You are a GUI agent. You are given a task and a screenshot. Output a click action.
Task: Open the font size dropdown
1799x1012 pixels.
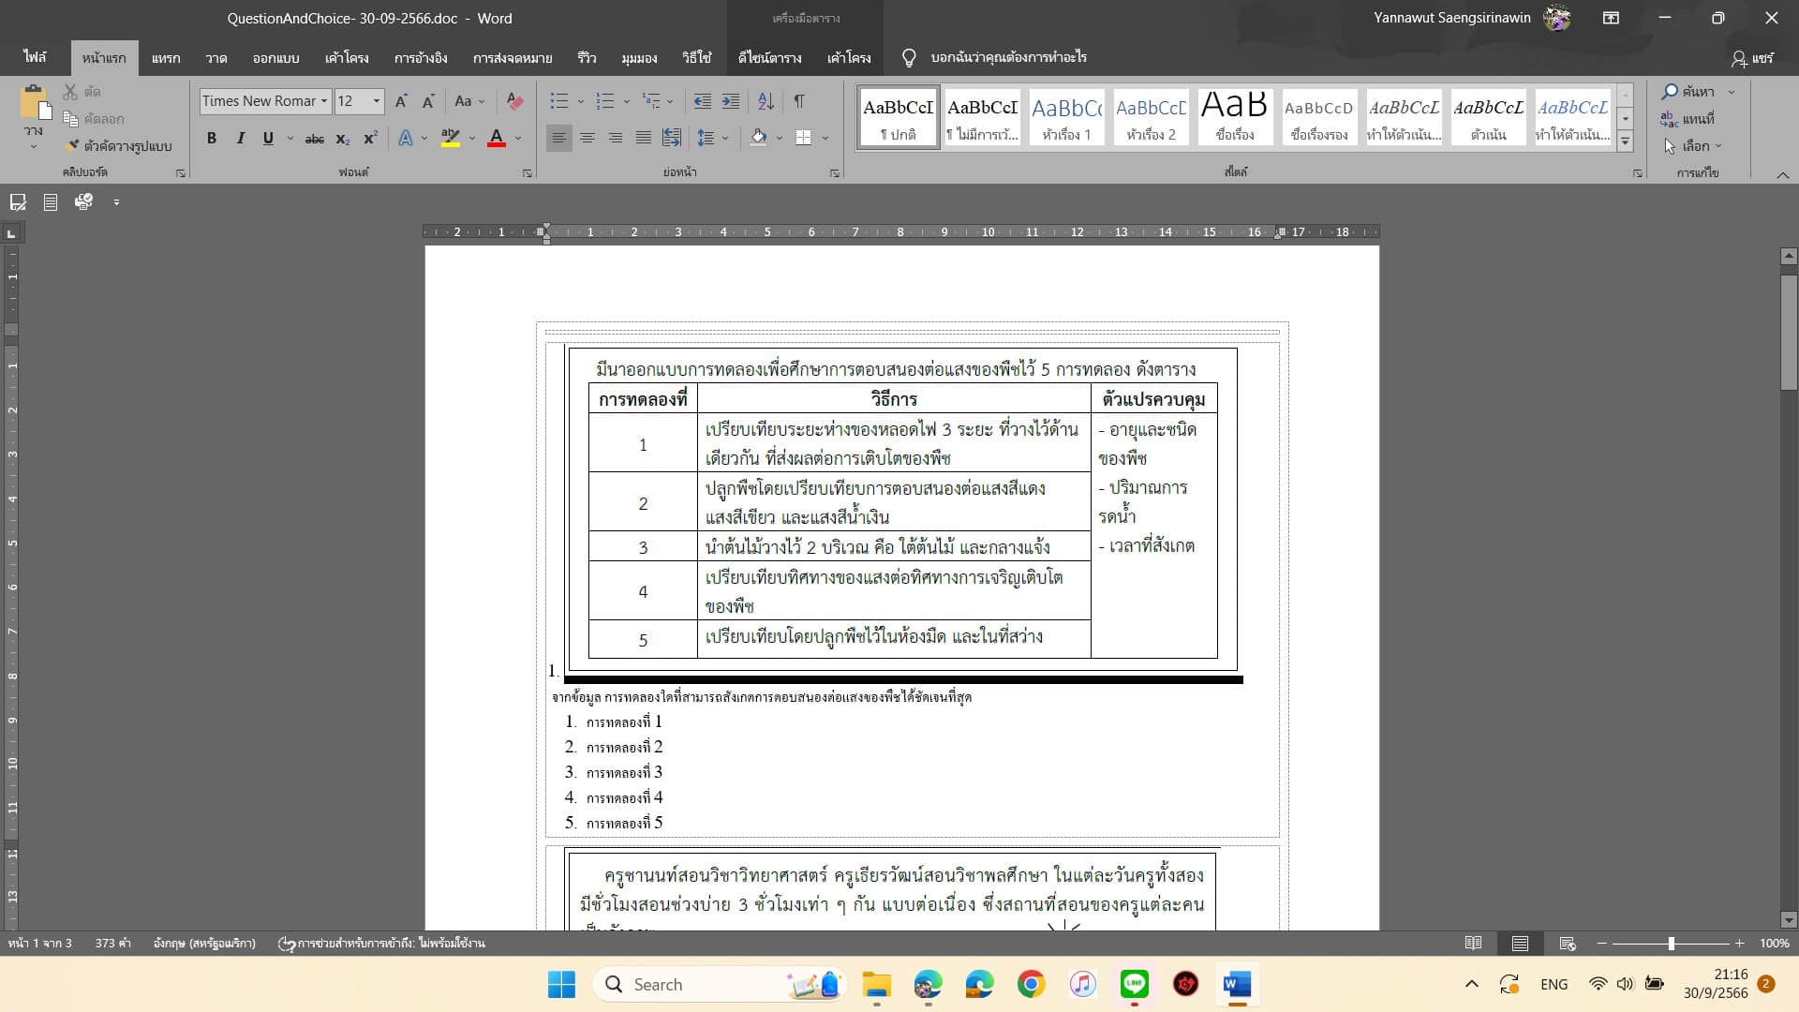pyautogui.click(x=374, y=100)
